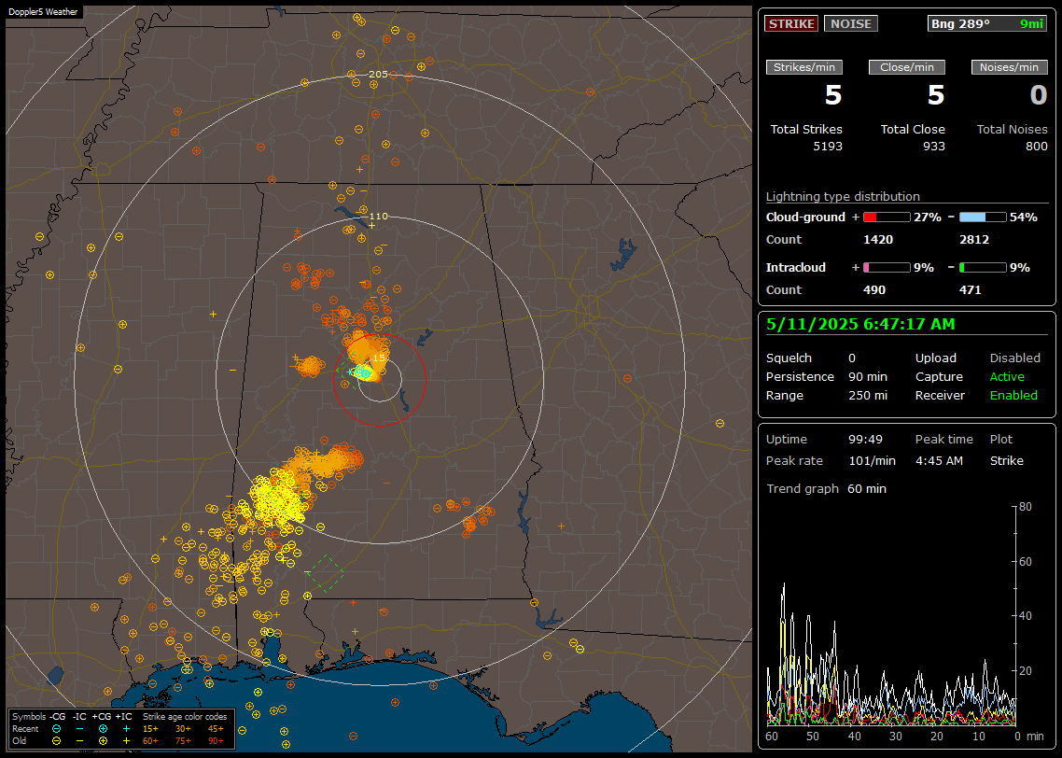
Task: Click the Range value '250 mi'
Action: (x=868, y=396)
